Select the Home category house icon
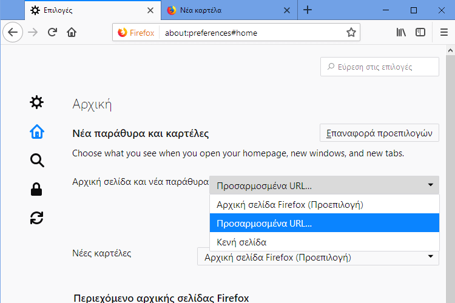The height and width of the screenshot is (303, 455). (37, 132)
